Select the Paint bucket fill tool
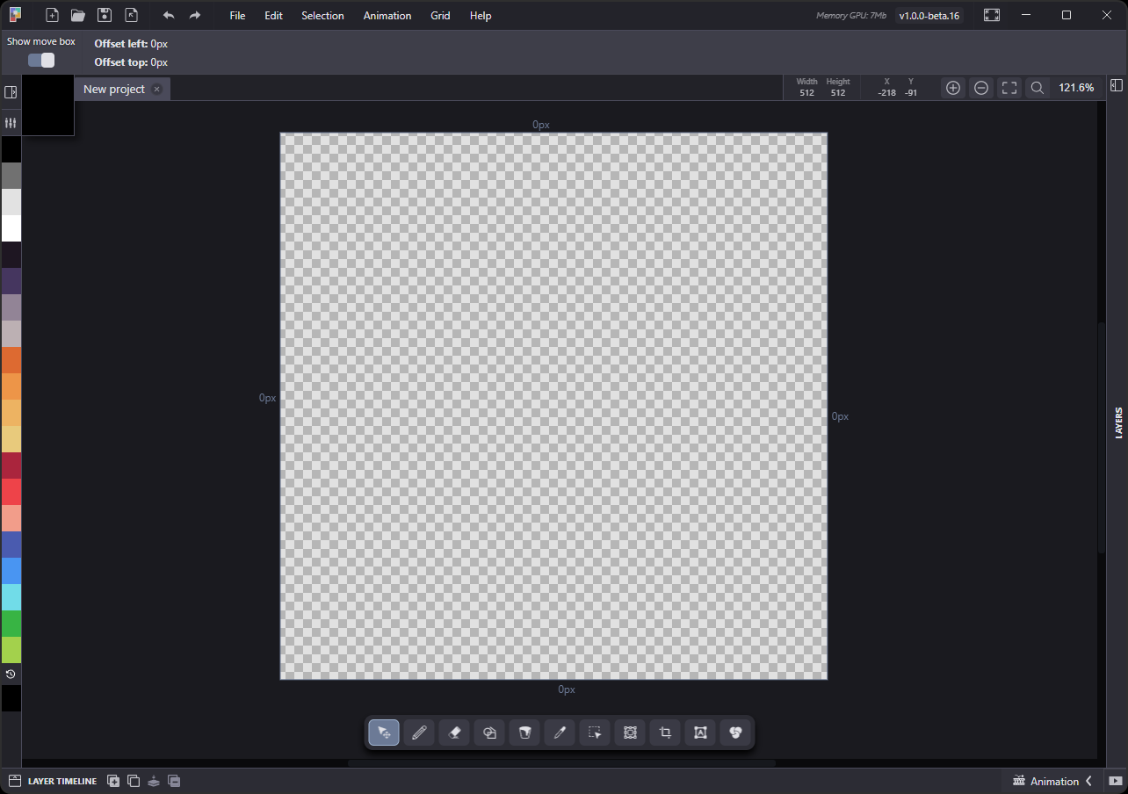Screen dimensions: 1128x794 [524, 733]
